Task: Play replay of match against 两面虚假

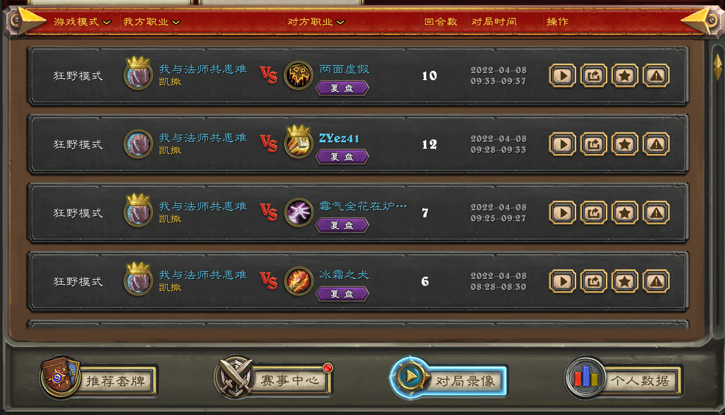Action: tap(562, 76)
